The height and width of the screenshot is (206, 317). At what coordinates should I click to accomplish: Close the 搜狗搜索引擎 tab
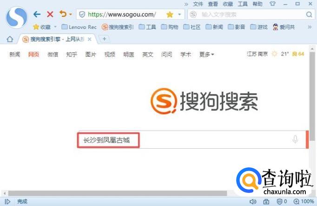[x=90, y=39]
